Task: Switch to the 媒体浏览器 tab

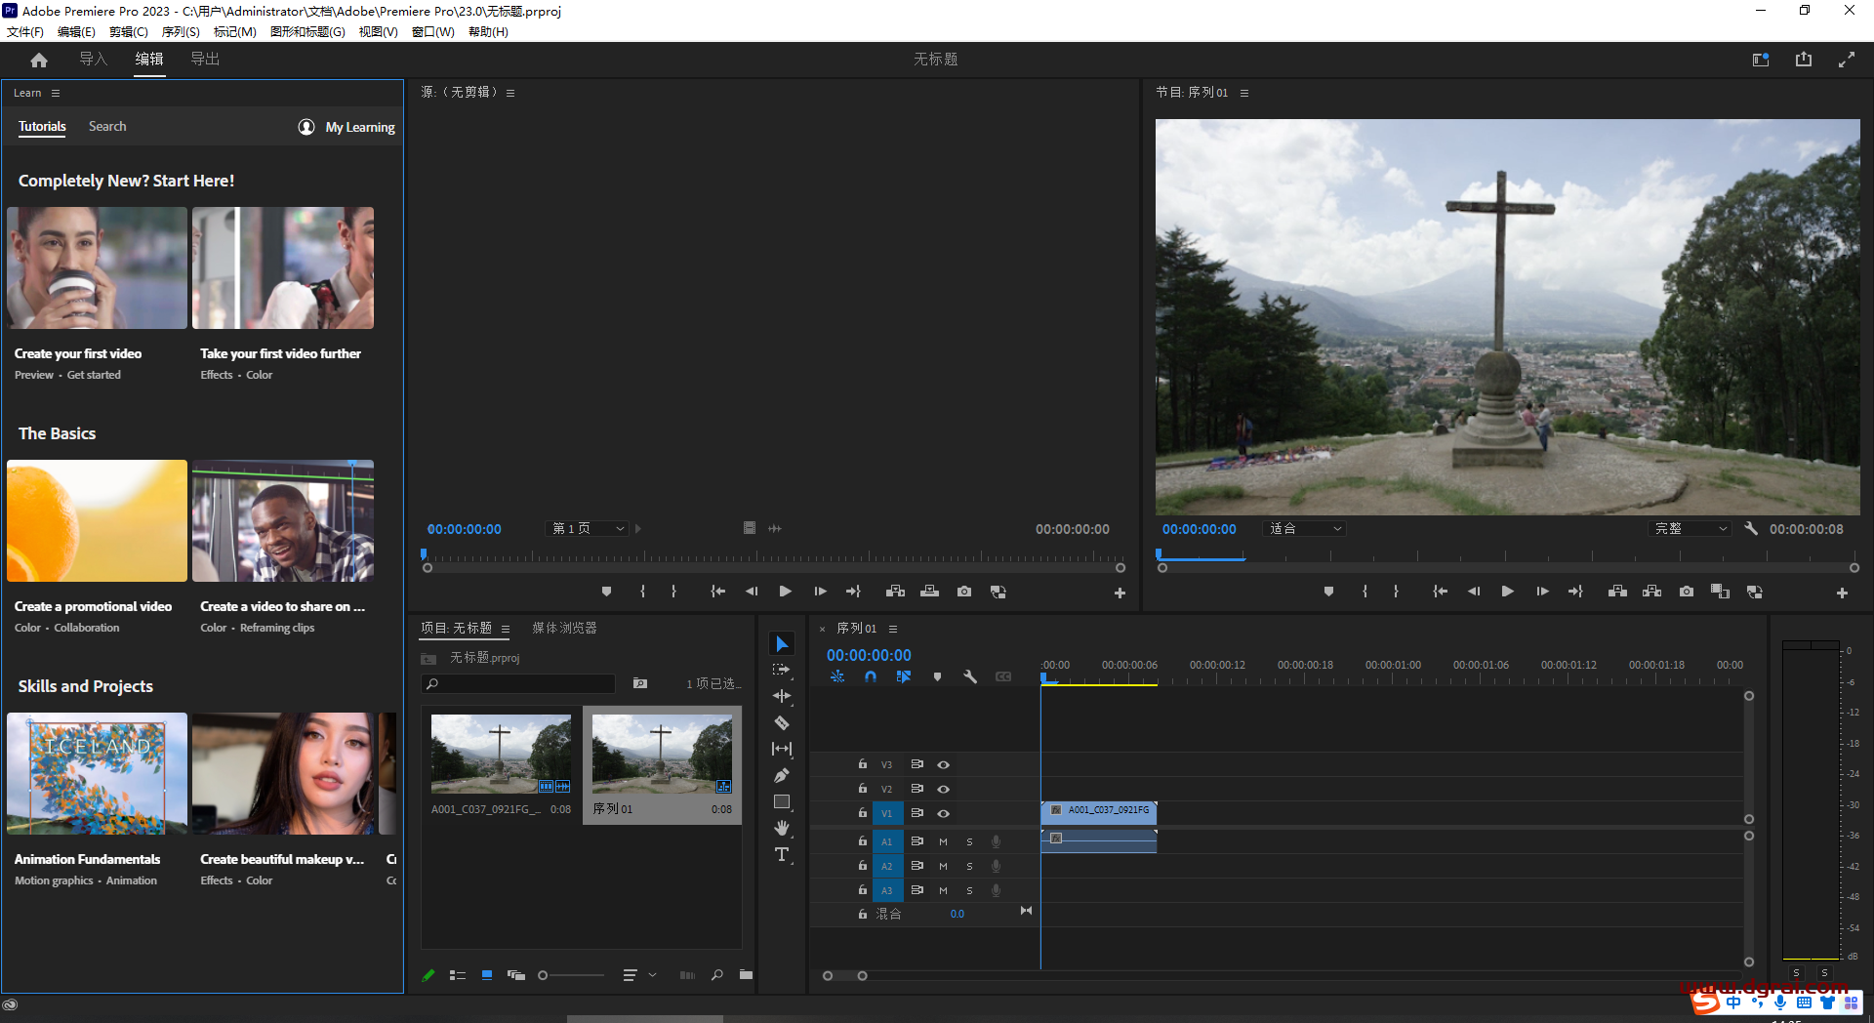Action: 563,628
